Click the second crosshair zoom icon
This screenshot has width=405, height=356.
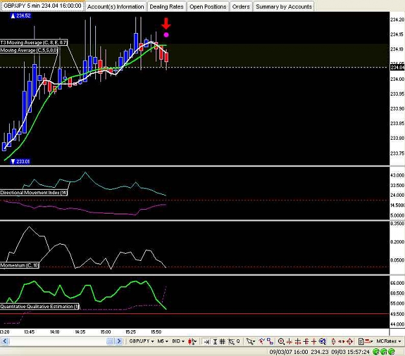(297, 342)
